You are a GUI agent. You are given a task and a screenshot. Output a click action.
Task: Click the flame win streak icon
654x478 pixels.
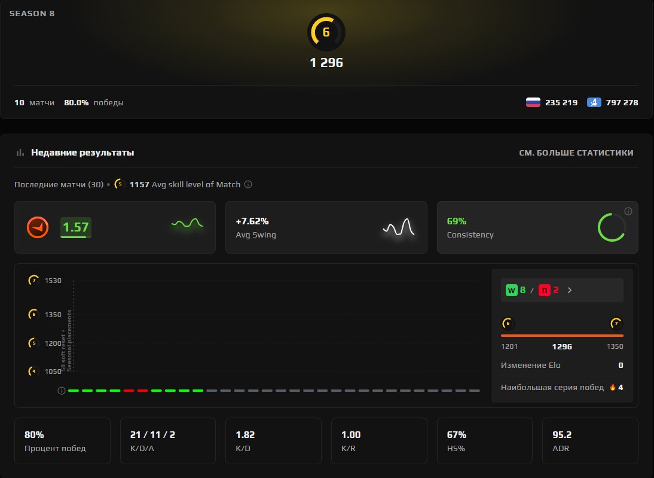click(613, 388)
